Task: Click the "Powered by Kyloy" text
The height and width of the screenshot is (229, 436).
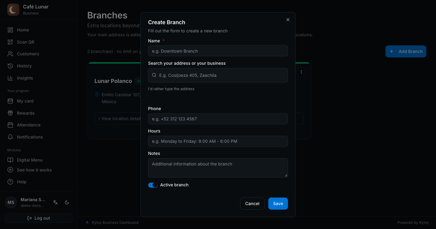Action: tap(413, 223)
